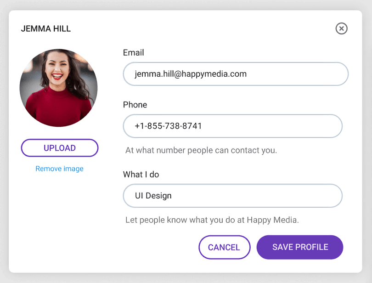Focus the Email input field
This screenshot has height=283, width=372.
(x=236, y=74)
